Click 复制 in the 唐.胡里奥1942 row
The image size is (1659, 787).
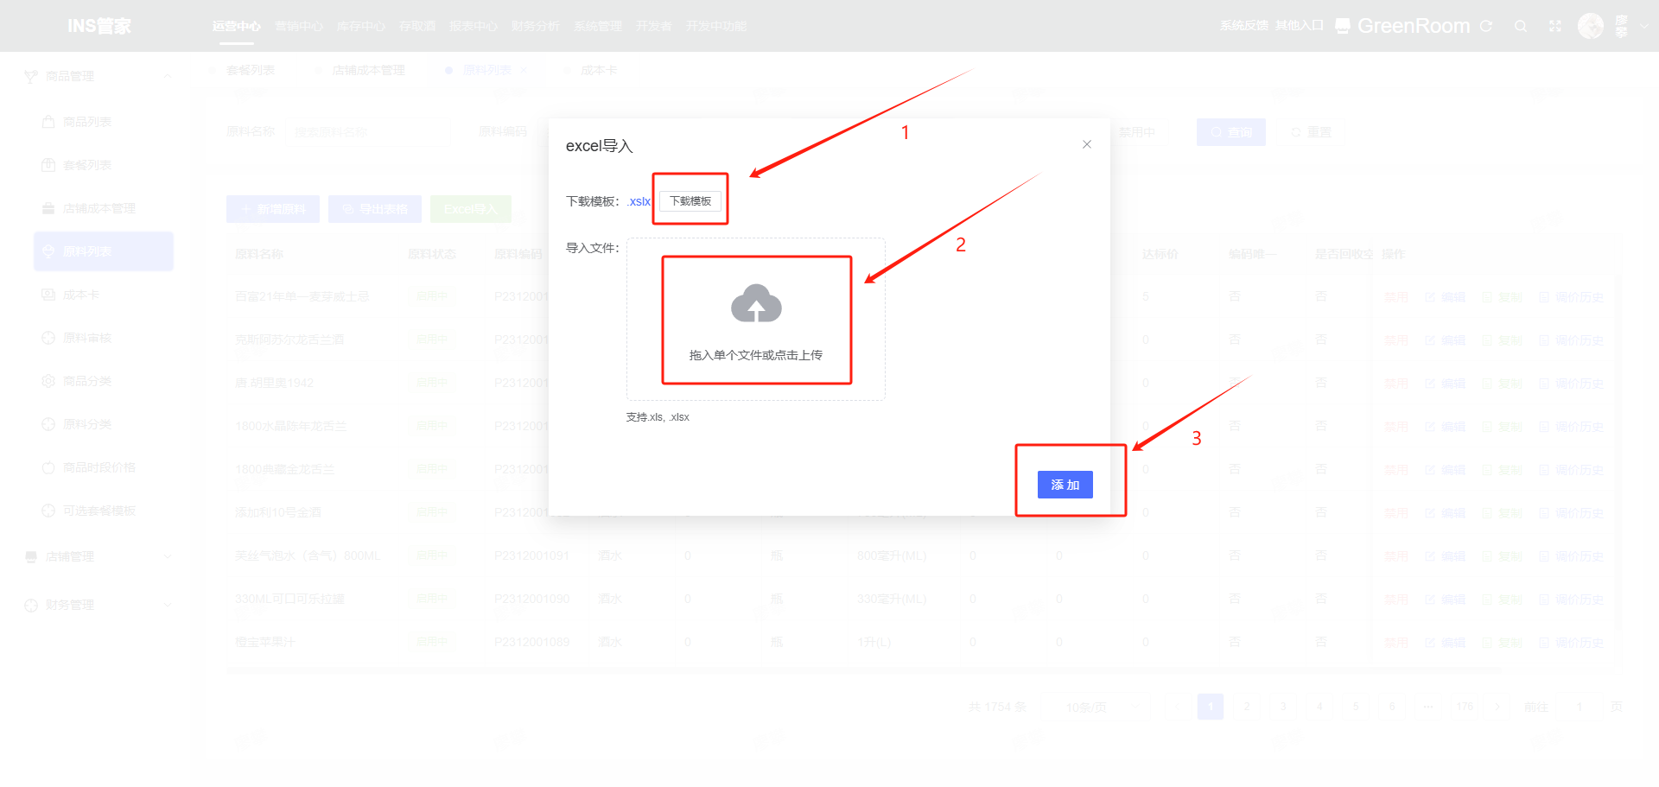(x=1503, y=384)
